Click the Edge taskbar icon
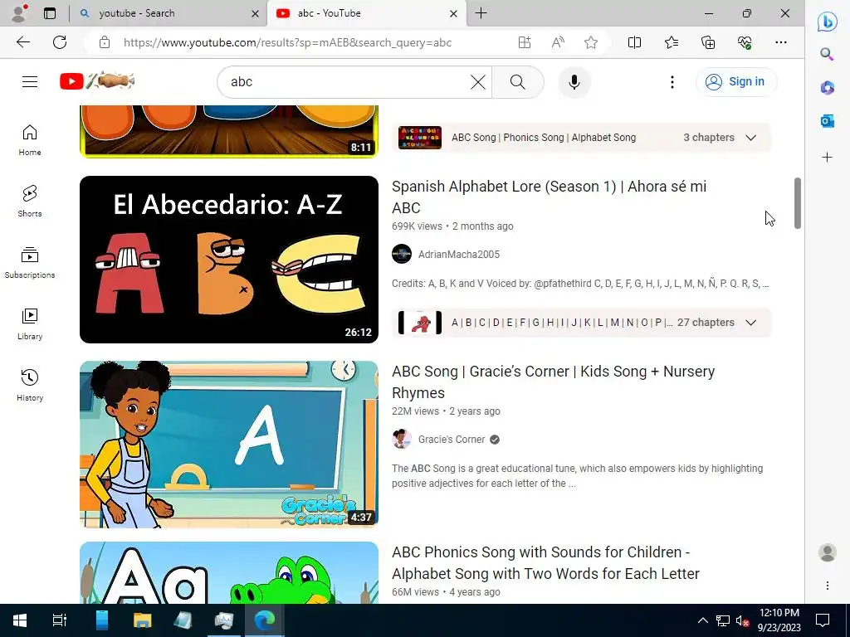 click(x=265, y=620)
